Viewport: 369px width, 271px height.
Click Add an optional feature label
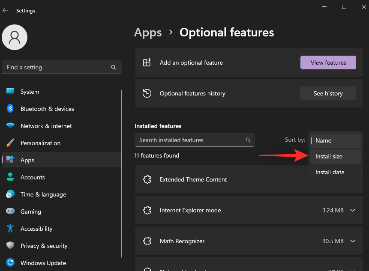pos(191,63)
